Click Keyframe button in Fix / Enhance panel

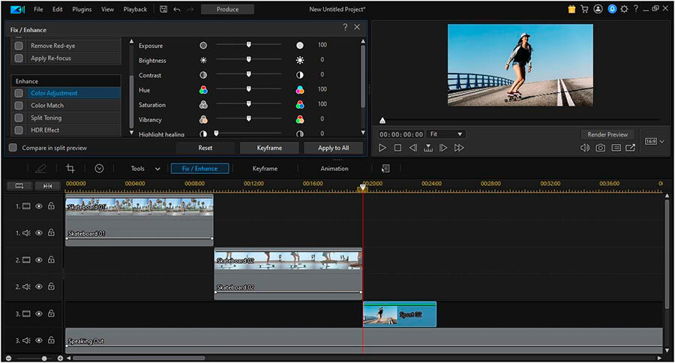[x=269, y=148]
